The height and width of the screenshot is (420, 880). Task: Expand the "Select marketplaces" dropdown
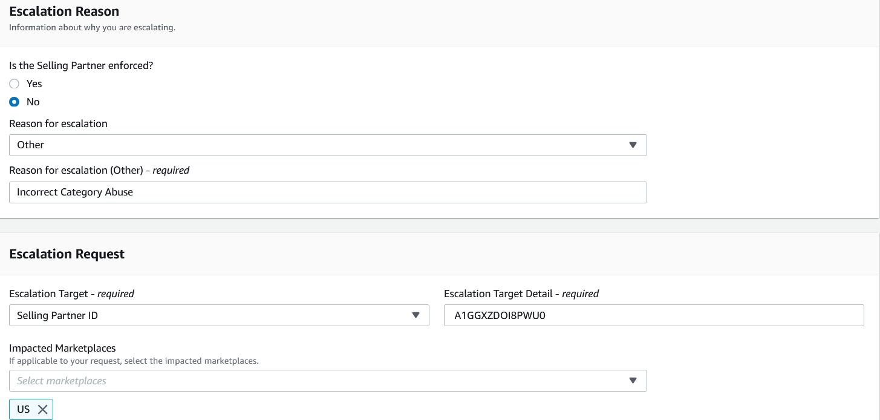coord(327,381)
